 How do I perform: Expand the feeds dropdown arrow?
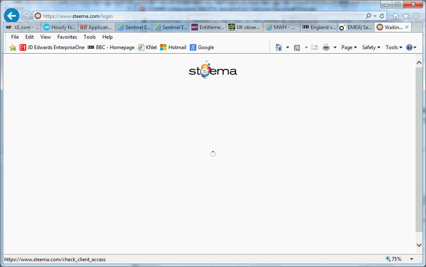(x=306, y=47)
